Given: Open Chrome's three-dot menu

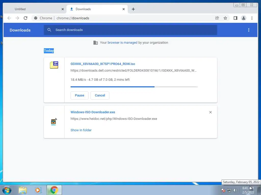Looking at the screenshot, I should tap(252, 18).
